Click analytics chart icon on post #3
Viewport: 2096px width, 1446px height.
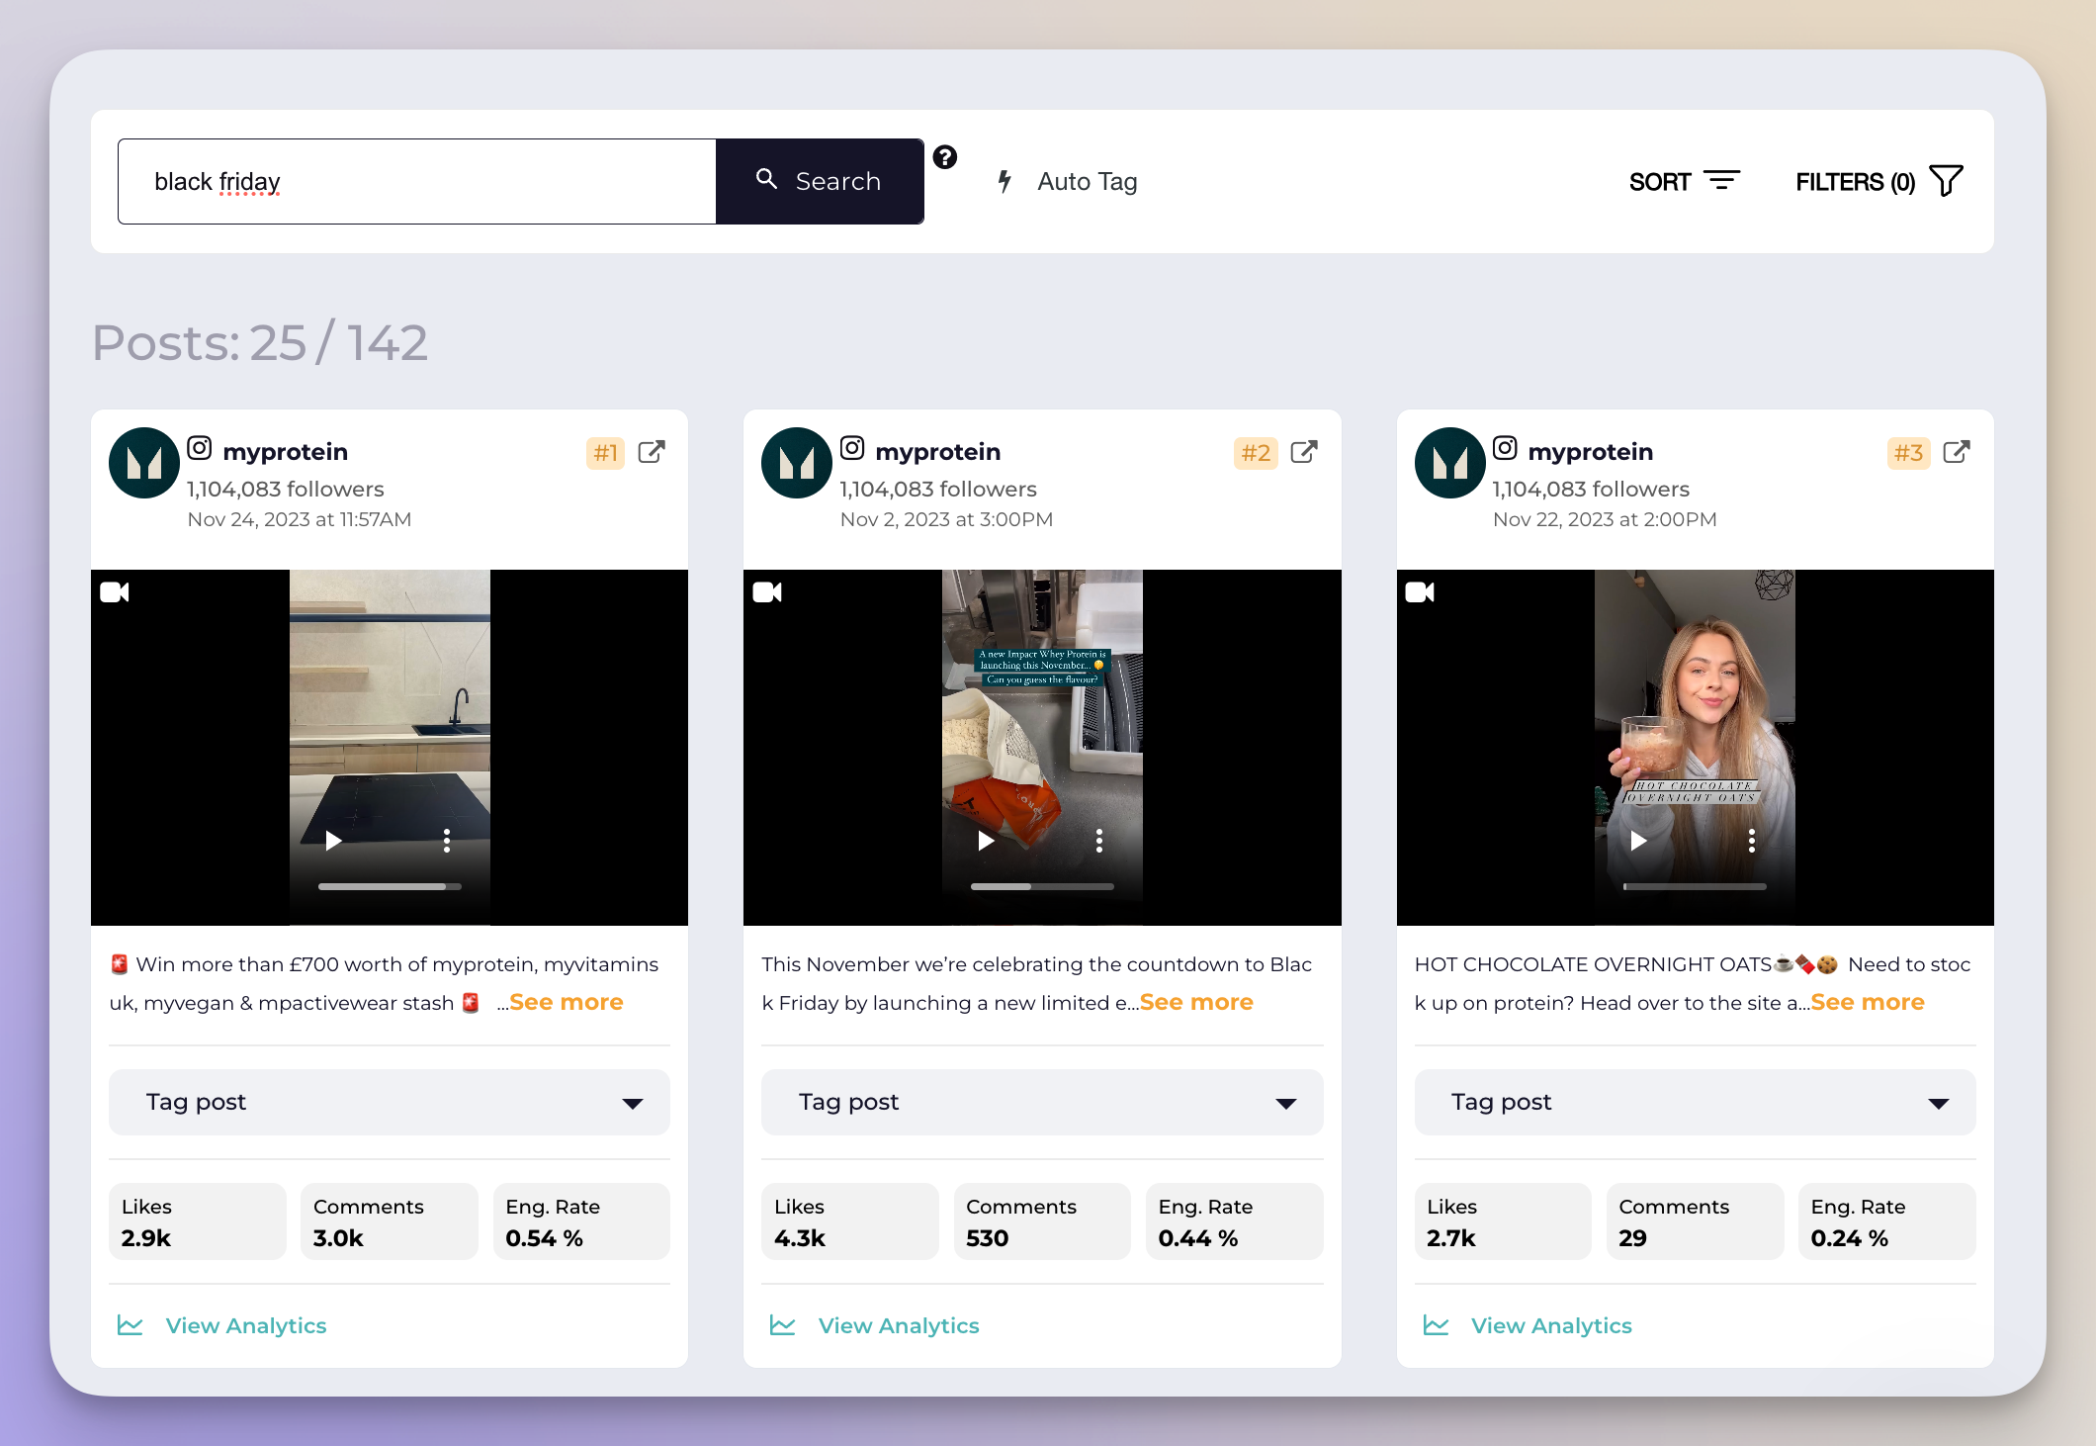(x=1437, y=1325)
